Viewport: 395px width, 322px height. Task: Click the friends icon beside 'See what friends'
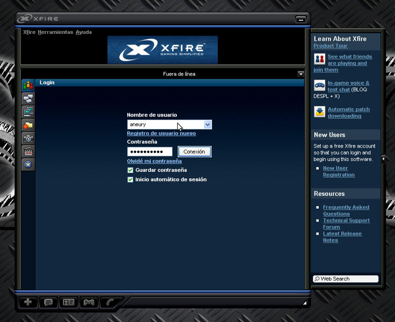[x=319, y=59]
